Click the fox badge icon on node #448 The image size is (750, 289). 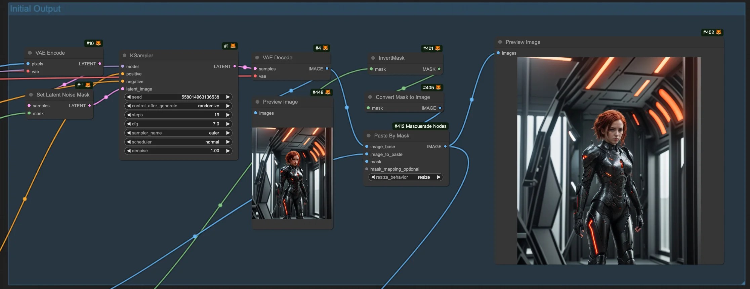pyautogui.click(x=328, y=92)
